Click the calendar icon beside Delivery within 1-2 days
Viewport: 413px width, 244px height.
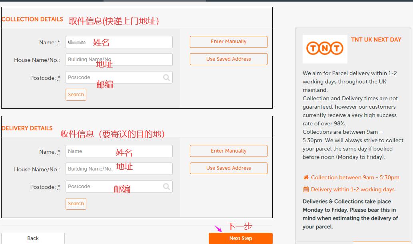click(306, 190)
